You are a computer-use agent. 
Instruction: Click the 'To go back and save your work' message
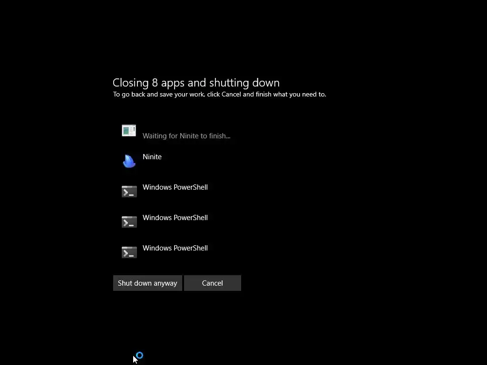point(220,95)
